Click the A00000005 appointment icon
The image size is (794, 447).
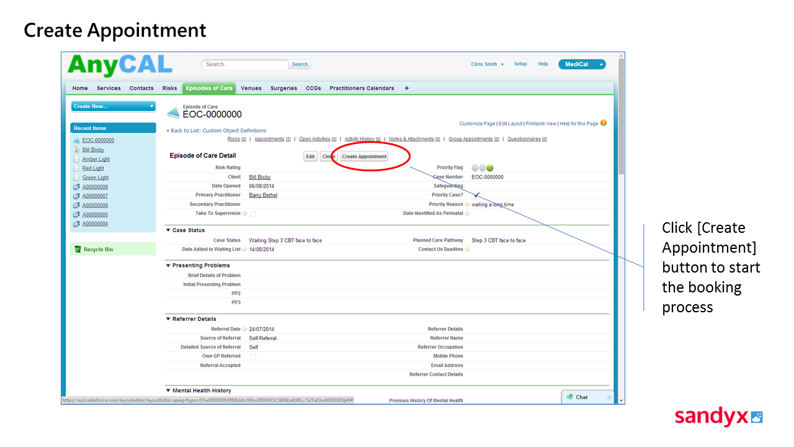click(76, 215)
